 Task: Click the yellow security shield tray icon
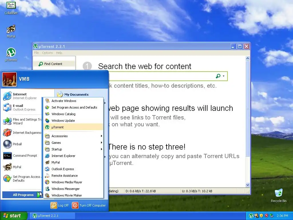(261, 216)
